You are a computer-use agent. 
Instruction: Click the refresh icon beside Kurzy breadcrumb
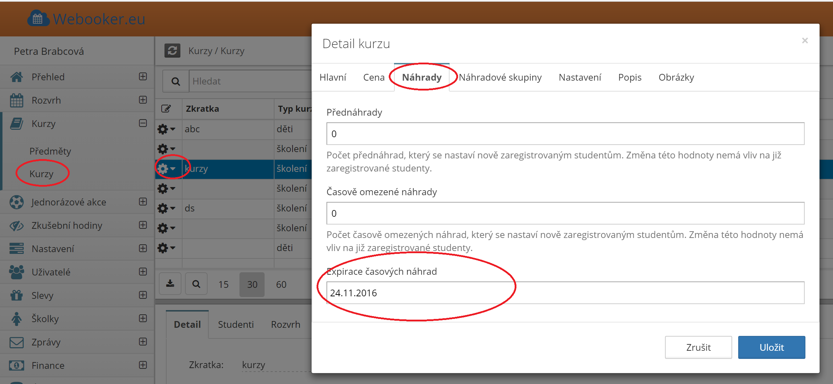(172, 51)
